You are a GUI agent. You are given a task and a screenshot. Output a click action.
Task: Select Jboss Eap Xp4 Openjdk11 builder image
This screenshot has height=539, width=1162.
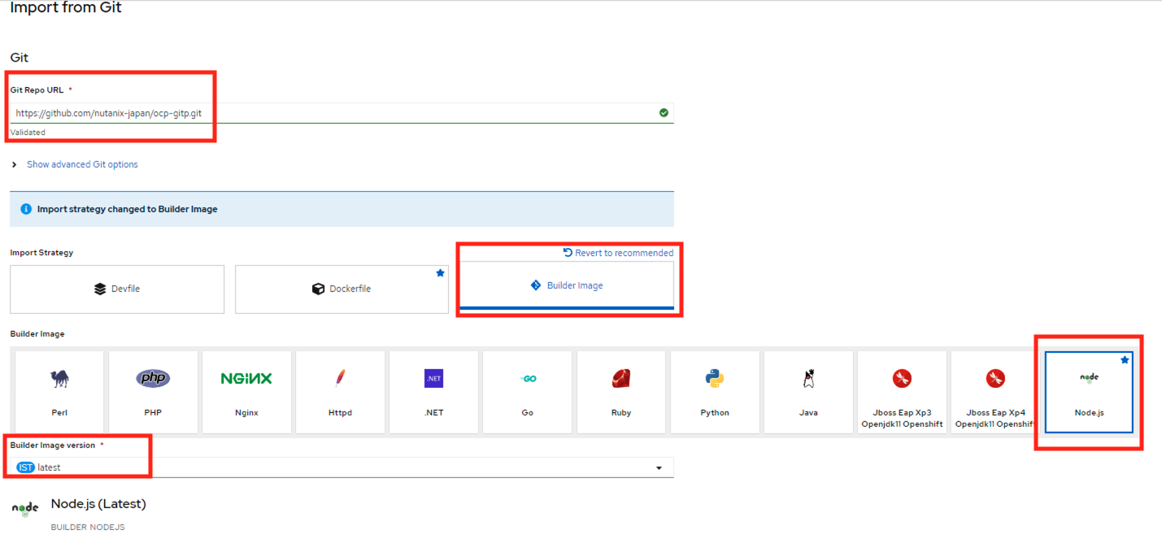[995, 391]
